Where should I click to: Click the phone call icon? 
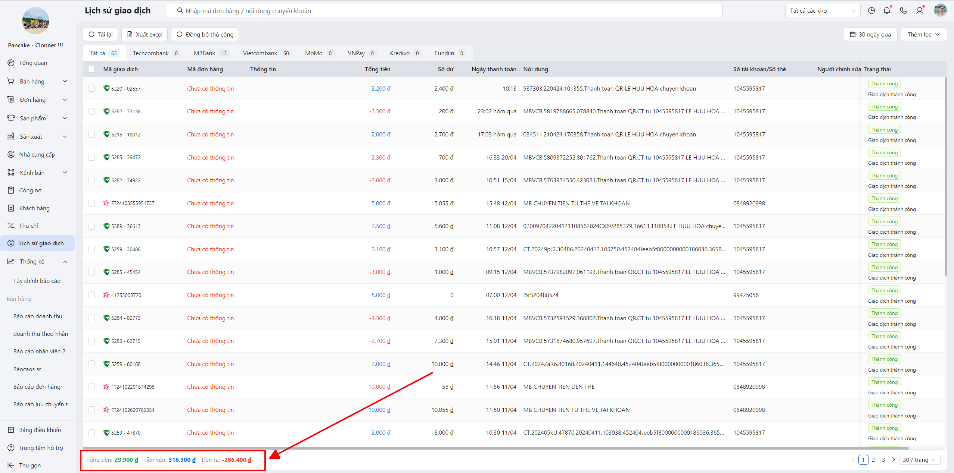pyautogui.click(x=903, y=10)
